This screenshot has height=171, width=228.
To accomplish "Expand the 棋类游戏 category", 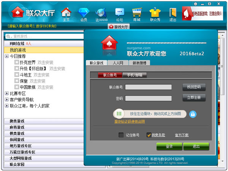I will click(x=44, y=133).
